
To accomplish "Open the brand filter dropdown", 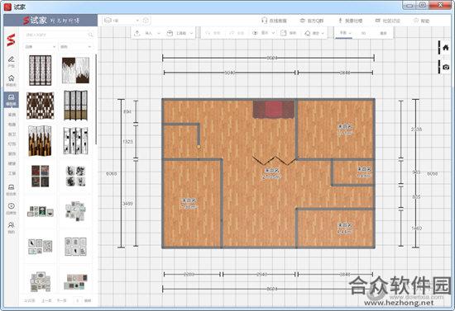I will click(x=40, y=46).
